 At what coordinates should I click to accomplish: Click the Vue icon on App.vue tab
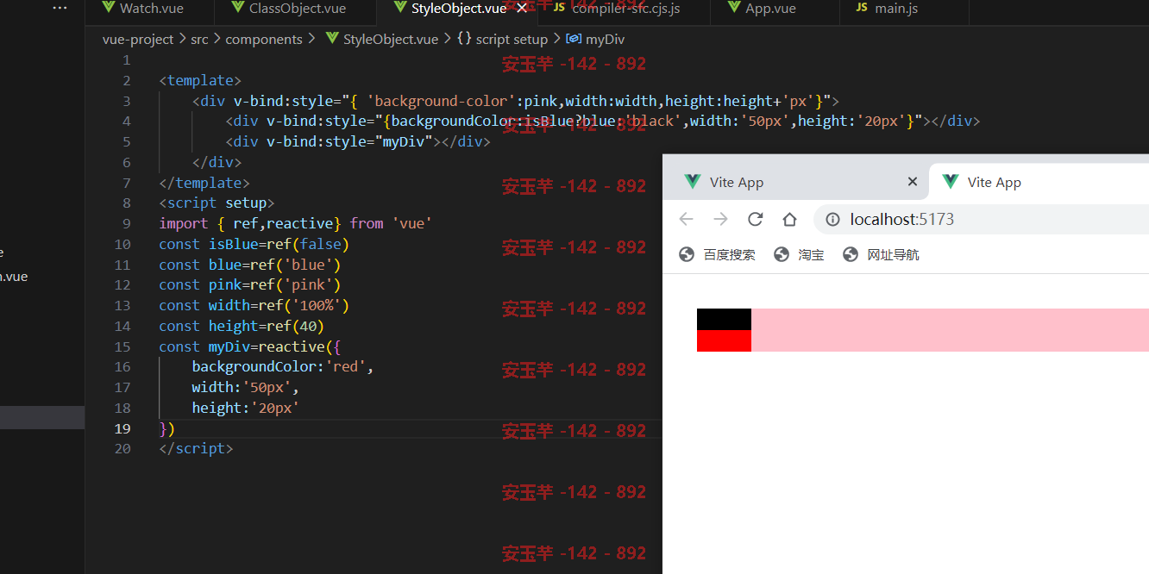tap(734, 8)
